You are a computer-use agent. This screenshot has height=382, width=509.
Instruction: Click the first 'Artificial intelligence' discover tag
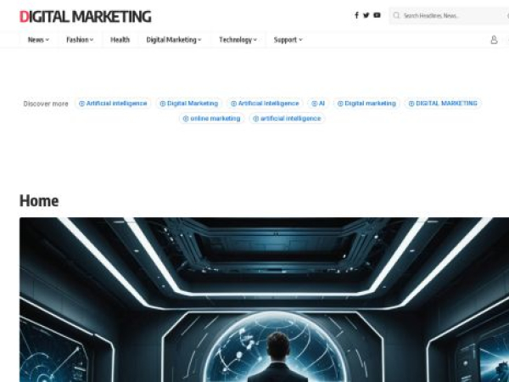113,104
